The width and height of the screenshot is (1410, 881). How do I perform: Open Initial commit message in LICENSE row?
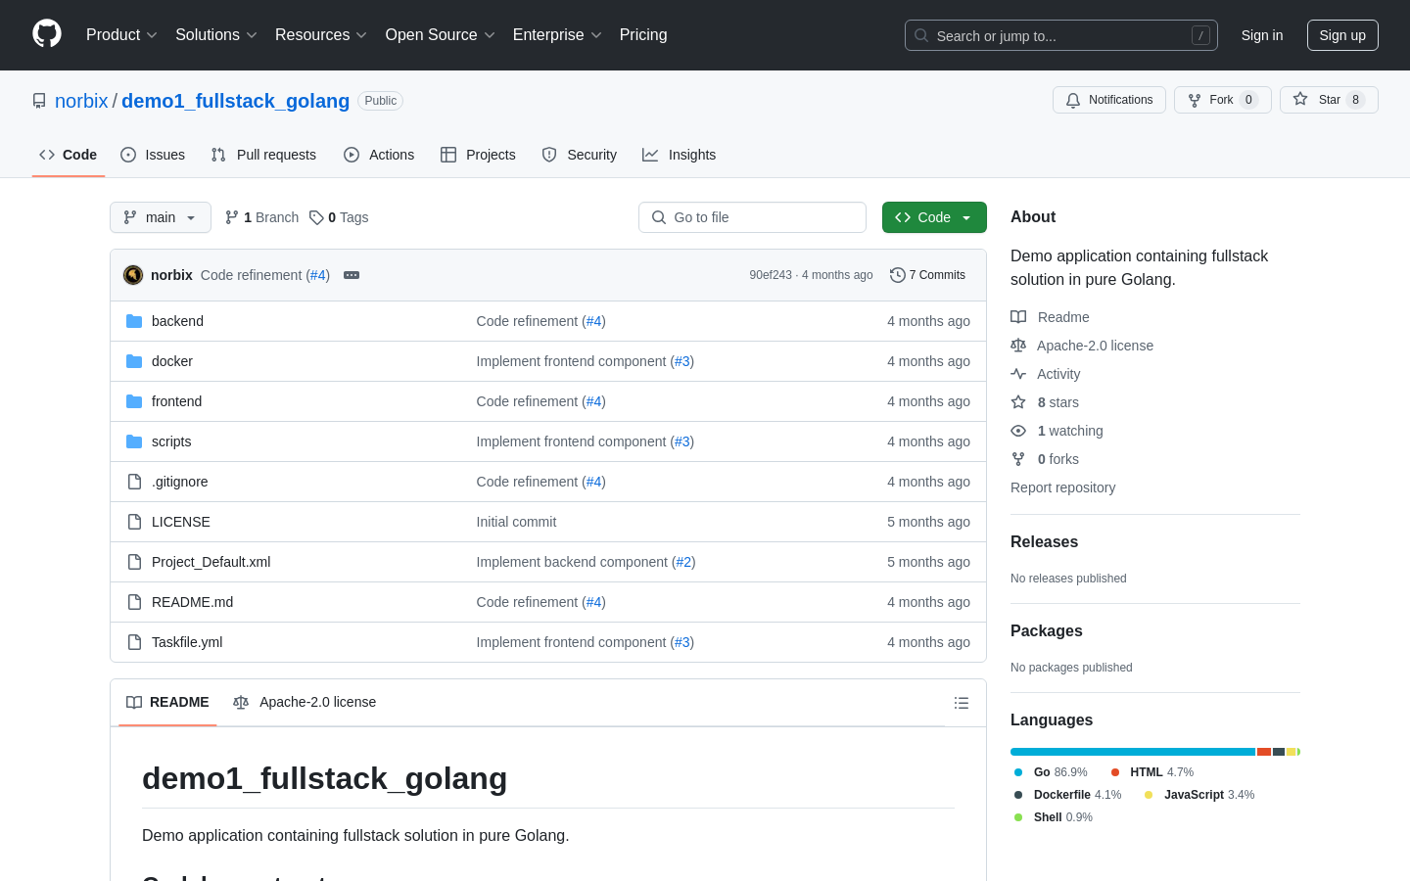[516, 522]
